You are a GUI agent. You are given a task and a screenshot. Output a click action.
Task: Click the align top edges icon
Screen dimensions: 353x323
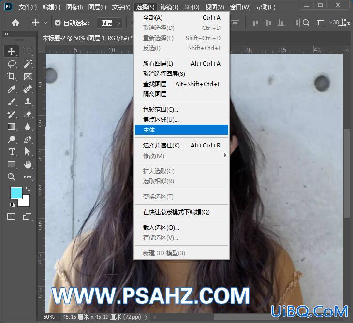255,23
